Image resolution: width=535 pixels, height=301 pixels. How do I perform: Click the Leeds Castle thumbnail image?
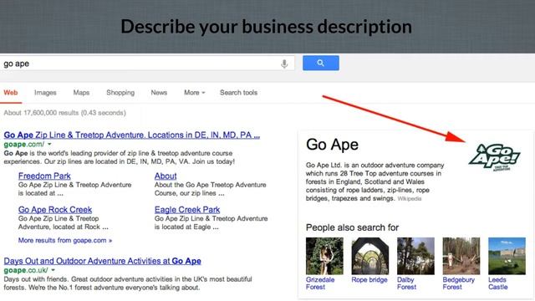pos(507,256)
